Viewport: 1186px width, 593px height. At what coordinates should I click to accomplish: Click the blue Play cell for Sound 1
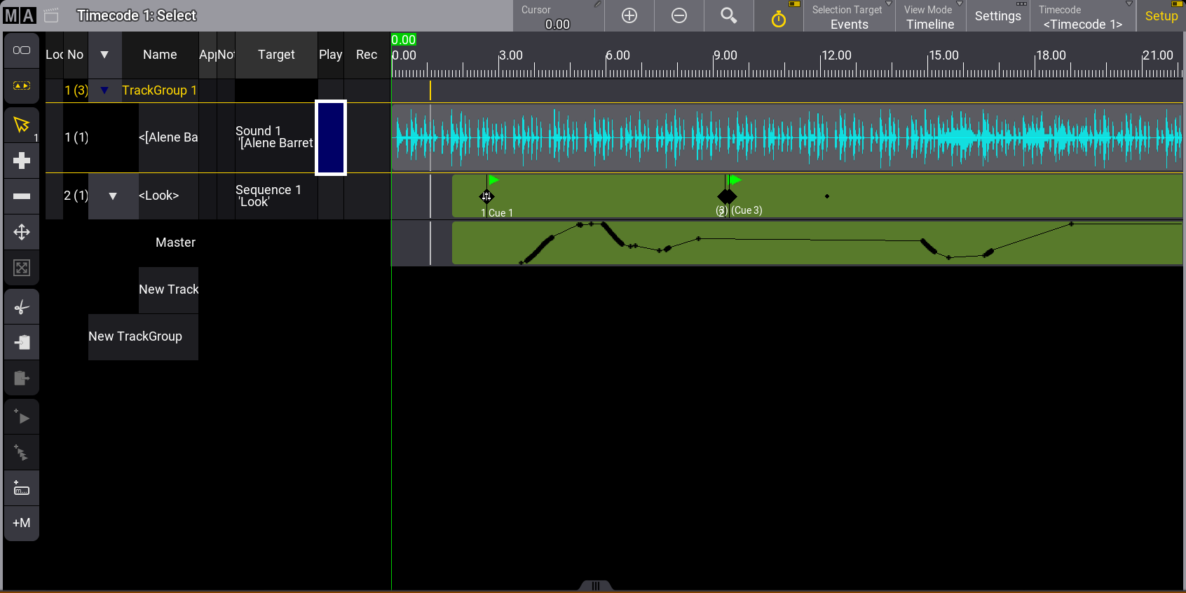point(331,137)
